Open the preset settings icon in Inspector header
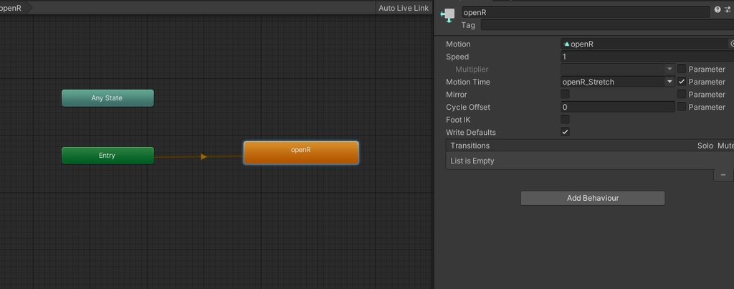 point(728,10)
